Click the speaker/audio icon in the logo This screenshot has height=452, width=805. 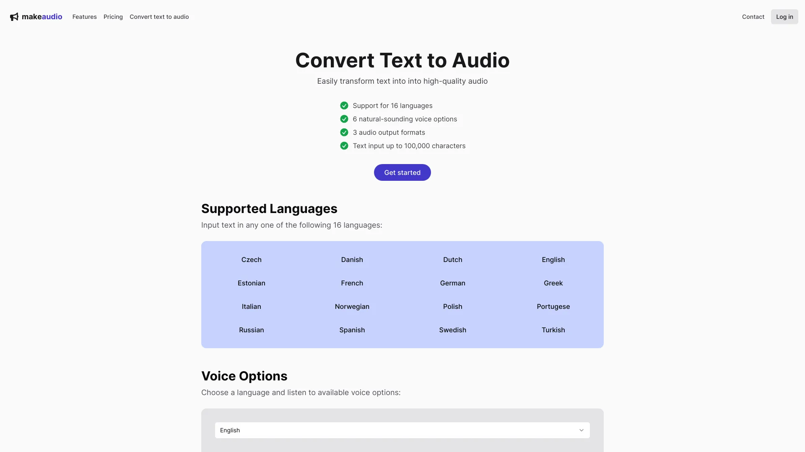[x=14, y=17]
